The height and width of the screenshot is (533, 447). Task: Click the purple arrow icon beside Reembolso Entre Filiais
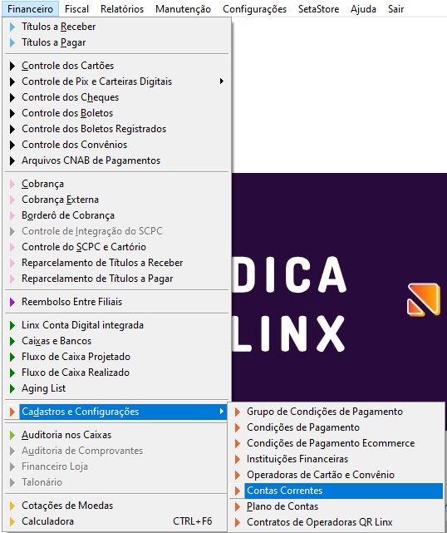[12, 302]
